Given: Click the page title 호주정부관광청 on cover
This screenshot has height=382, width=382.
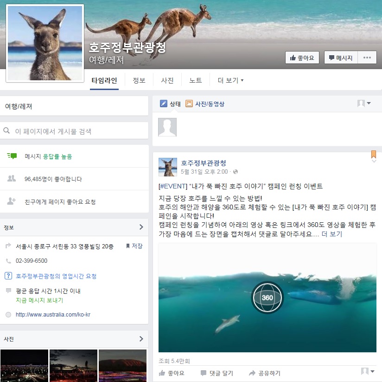Looking at the screenshot, I should 127,47.
